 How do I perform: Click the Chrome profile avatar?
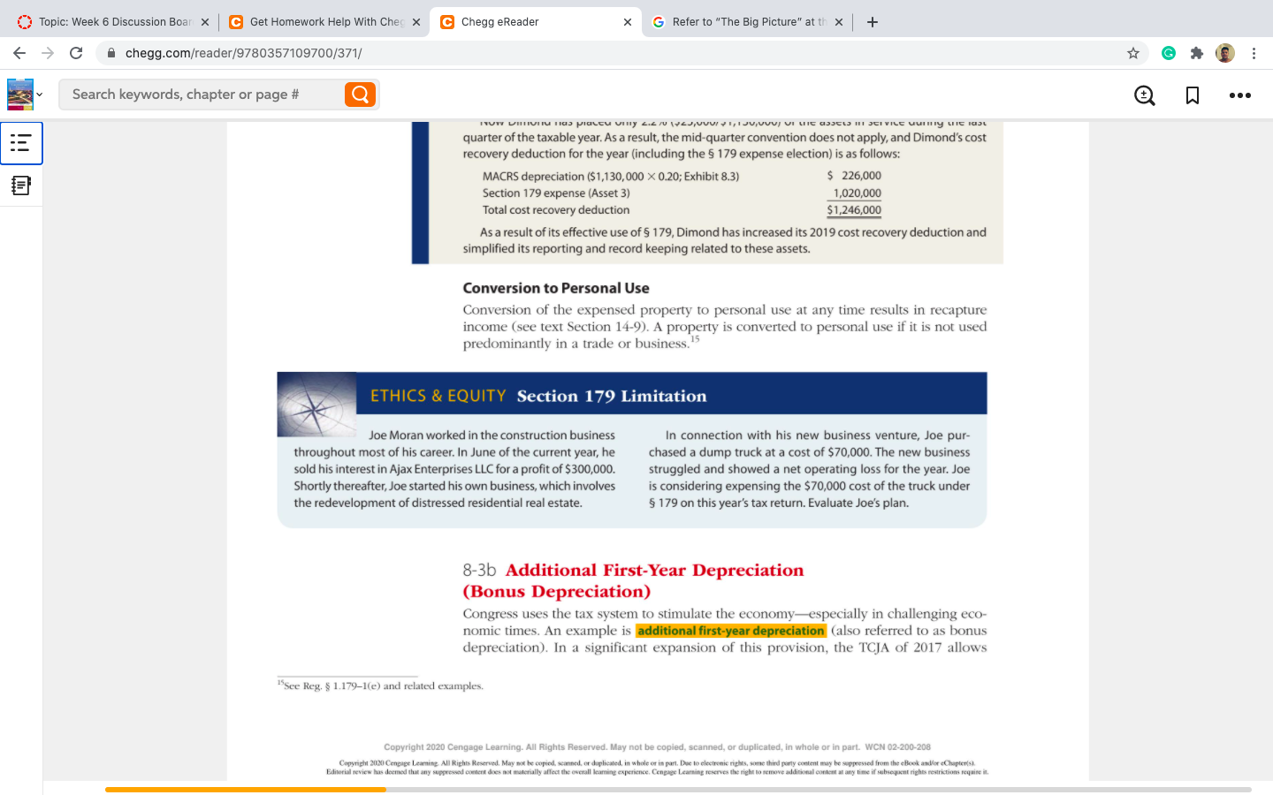(1224, 53)
